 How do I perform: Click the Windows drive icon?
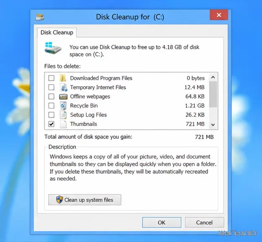coord(53,48)
